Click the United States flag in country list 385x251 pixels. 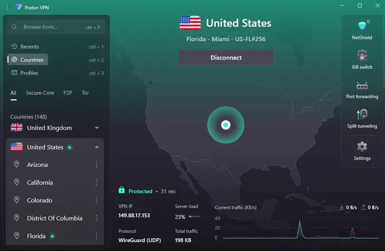coord(17,147)
